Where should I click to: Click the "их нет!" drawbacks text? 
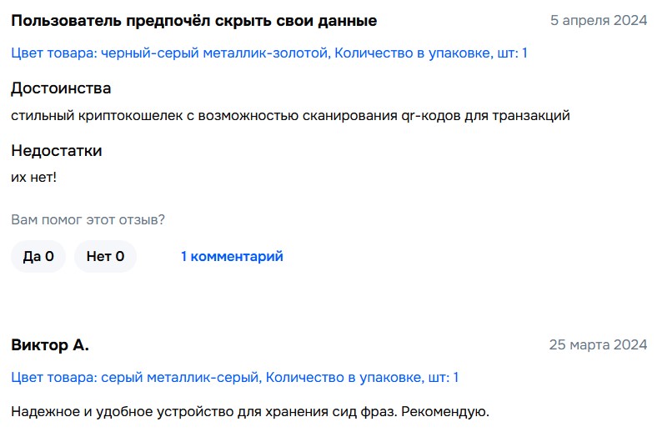[33, 178]
